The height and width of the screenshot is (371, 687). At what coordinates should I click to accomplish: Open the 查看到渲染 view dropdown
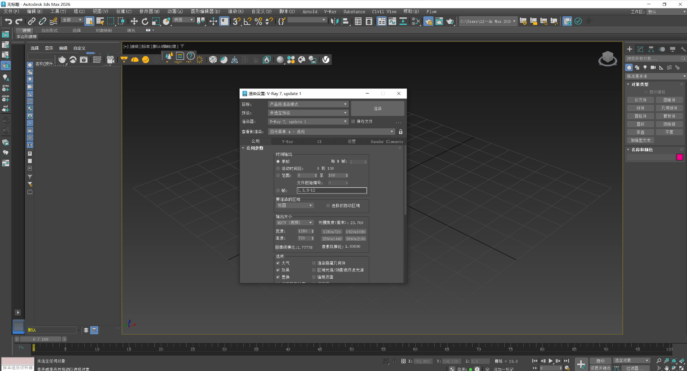point(331,132)
